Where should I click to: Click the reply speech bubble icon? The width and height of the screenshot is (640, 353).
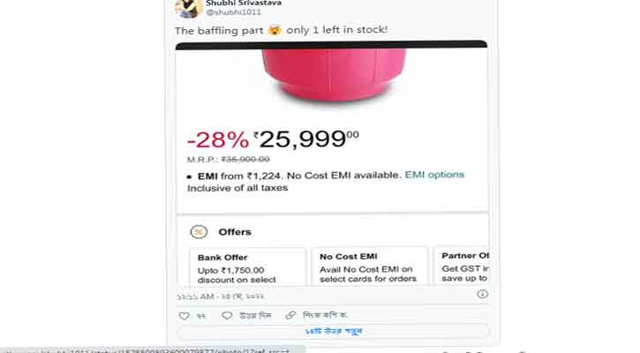pos(228,315)
